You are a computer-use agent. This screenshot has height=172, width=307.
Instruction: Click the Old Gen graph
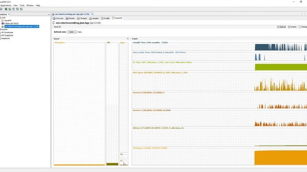tap(219, 138)
